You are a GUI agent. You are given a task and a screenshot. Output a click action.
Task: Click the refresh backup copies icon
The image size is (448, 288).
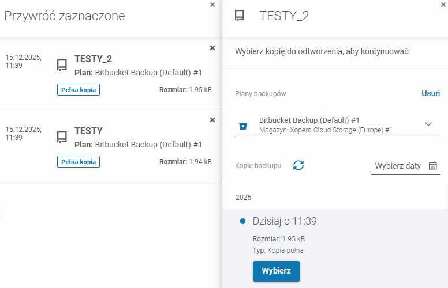298,165
